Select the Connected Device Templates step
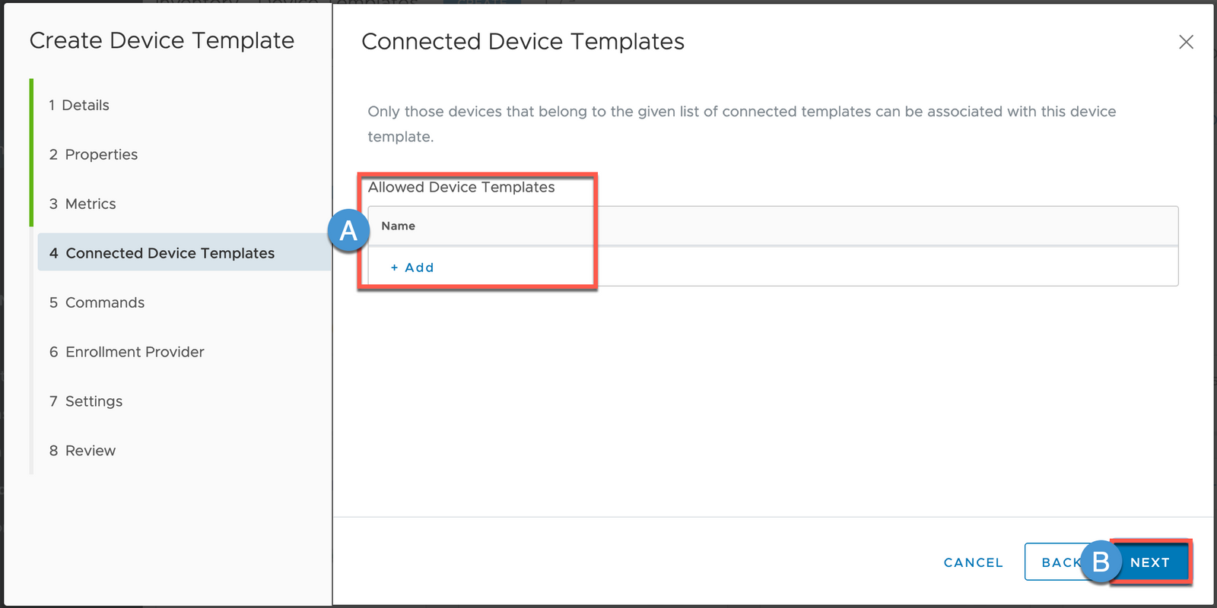 (185, 252)
